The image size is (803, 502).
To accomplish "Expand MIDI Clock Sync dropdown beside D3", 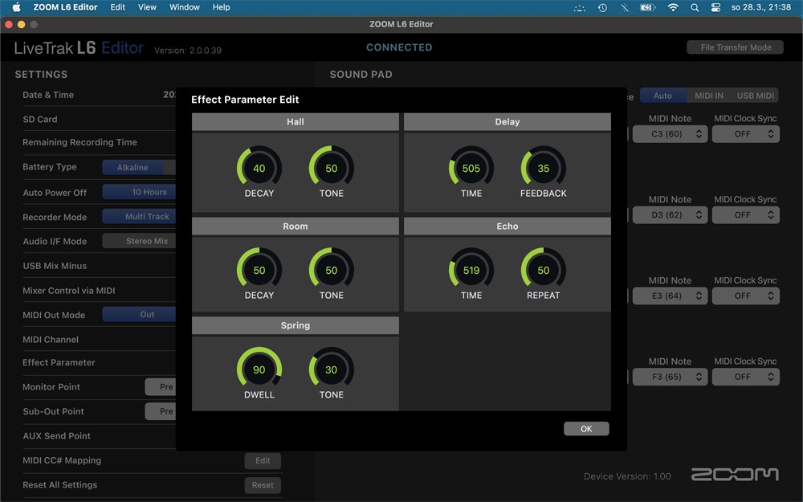I will tap(745, 215).
